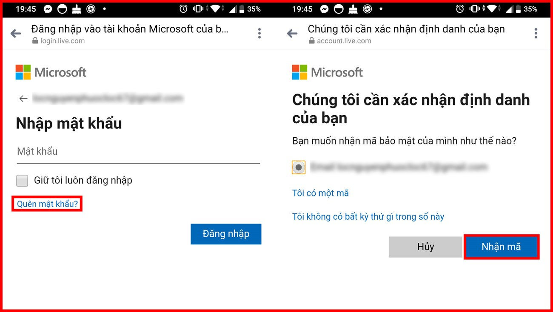Open the three-dot menu on the login page
The image size is (553, 312).
coord(259,34)
